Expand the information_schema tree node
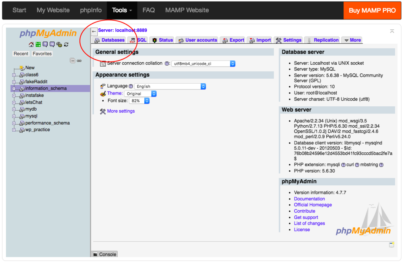 [x=14, y=88]
